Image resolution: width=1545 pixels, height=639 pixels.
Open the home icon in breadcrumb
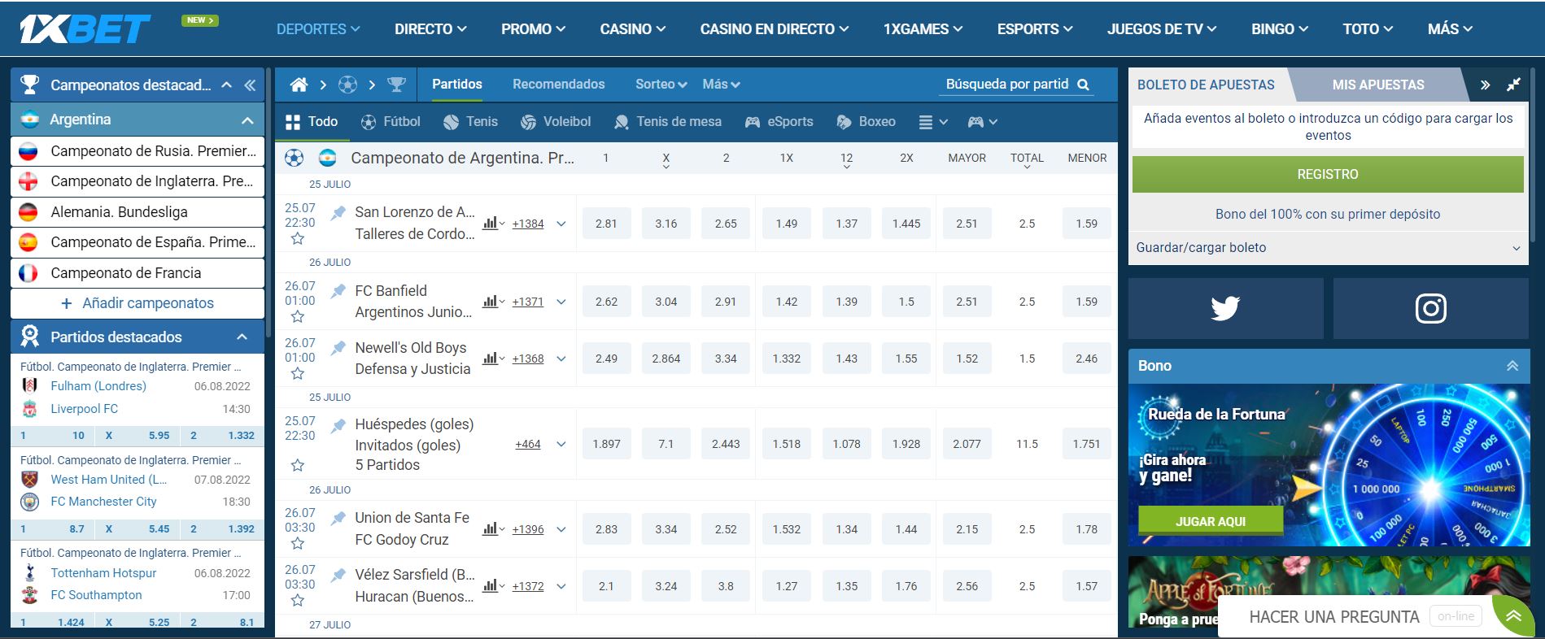point(299,85)
